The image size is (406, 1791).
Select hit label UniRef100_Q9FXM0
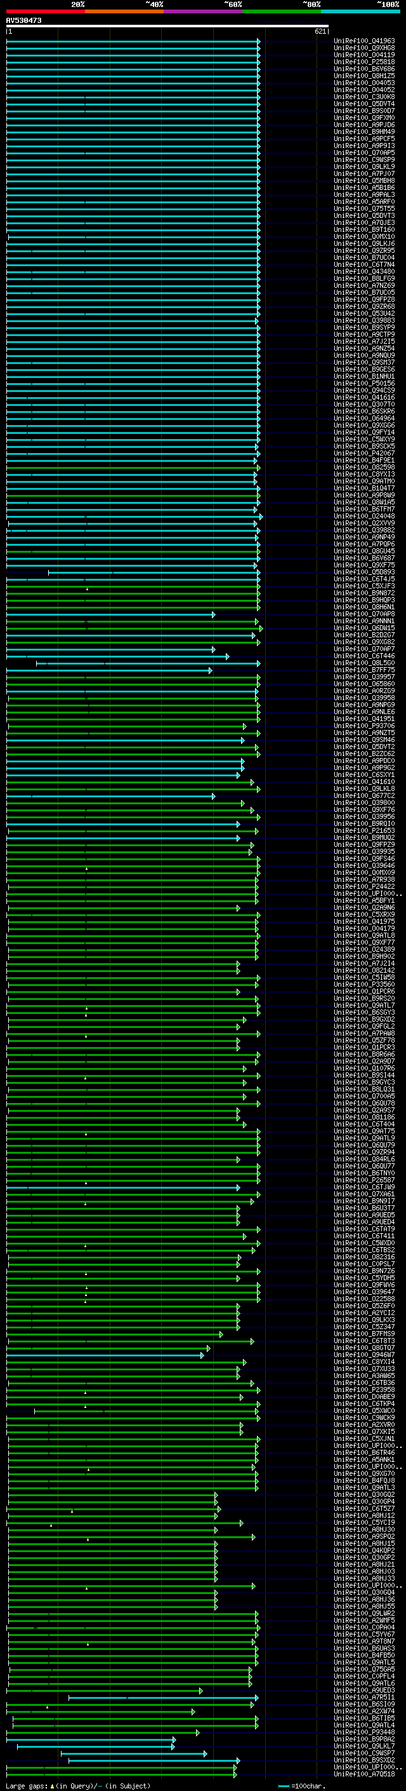point(364,118)
